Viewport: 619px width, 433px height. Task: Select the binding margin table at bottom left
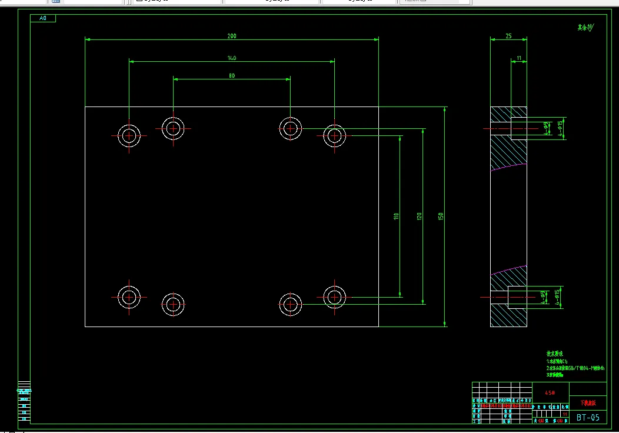pyautogui.click(x=24, y=401)
